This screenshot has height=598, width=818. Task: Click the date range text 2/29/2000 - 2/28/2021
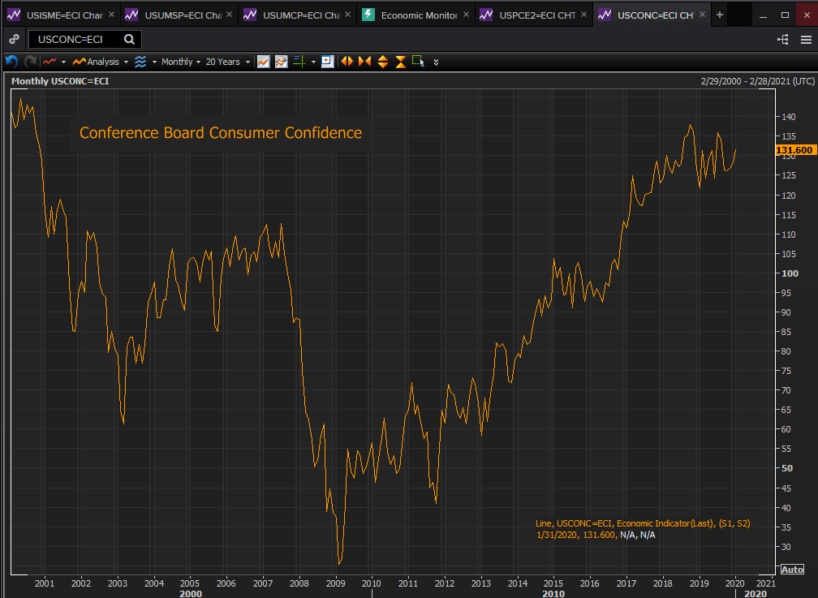click(757, 81)
